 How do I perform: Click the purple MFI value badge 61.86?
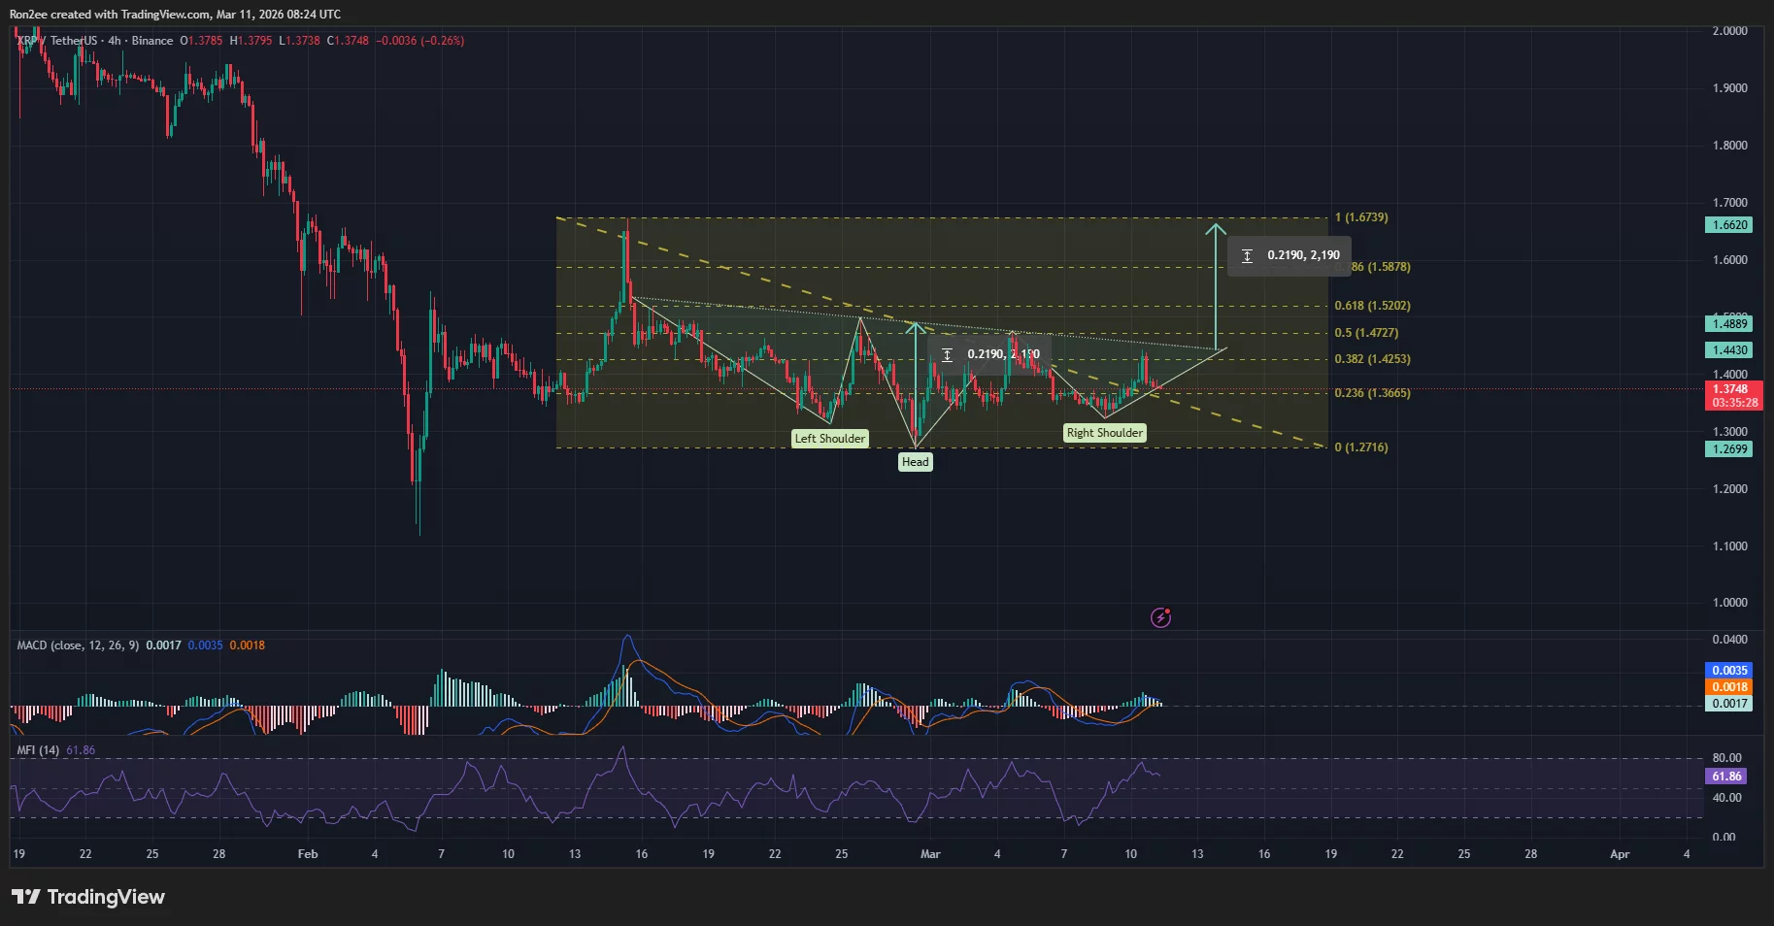click(x=1727, y=776)
